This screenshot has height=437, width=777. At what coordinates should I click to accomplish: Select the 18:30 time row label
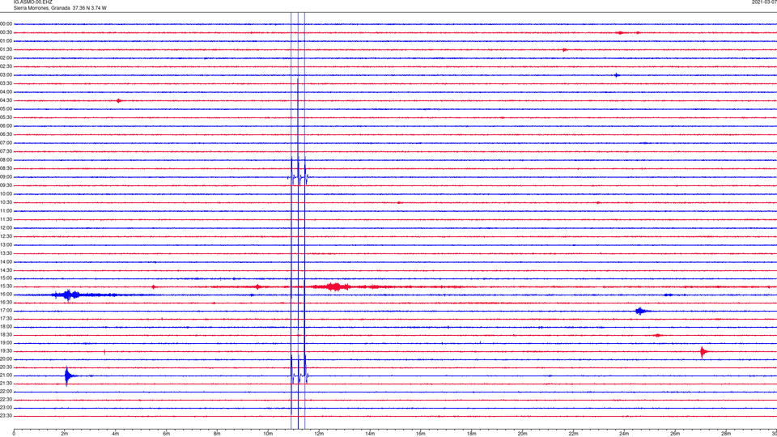[x=6, y=335]
